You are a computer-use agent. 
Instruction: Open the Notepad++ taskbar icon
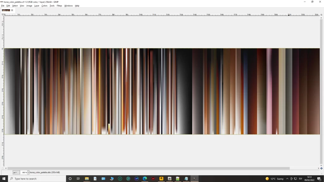tap(178, 179)
